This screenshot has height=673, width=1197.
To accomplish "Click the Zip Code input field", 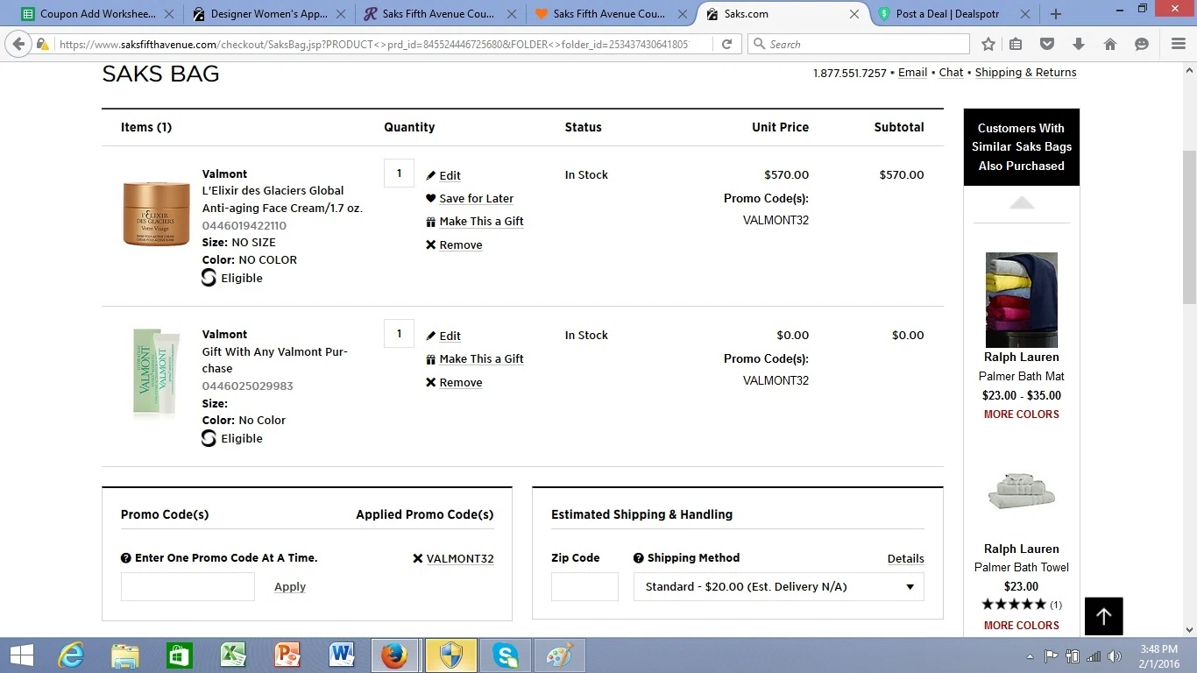I will point(584,587).
